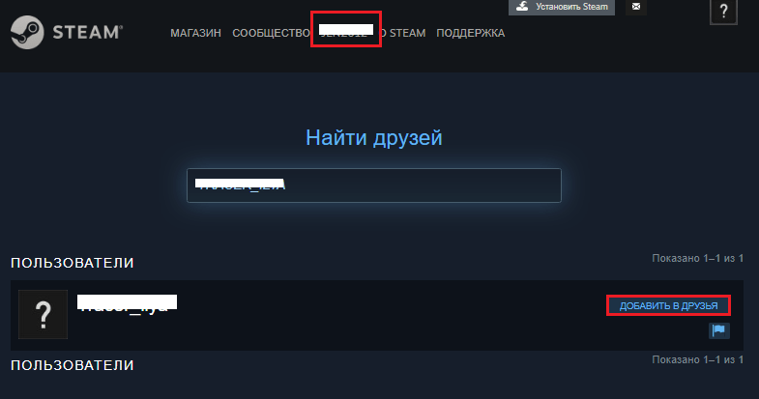Click the Steam logo icon
This screenshot has width=759, height=399.
pyautogui.click(x=27, y=33)
